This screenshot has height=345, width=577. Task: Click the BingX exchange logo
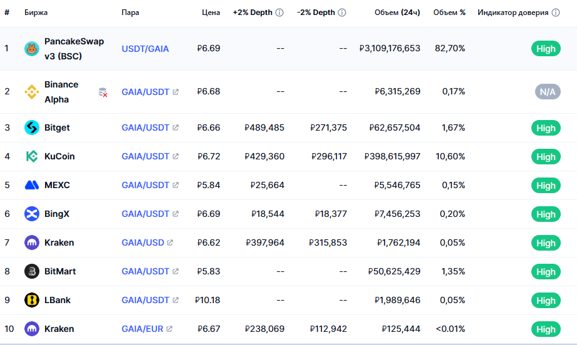[32, 214]
